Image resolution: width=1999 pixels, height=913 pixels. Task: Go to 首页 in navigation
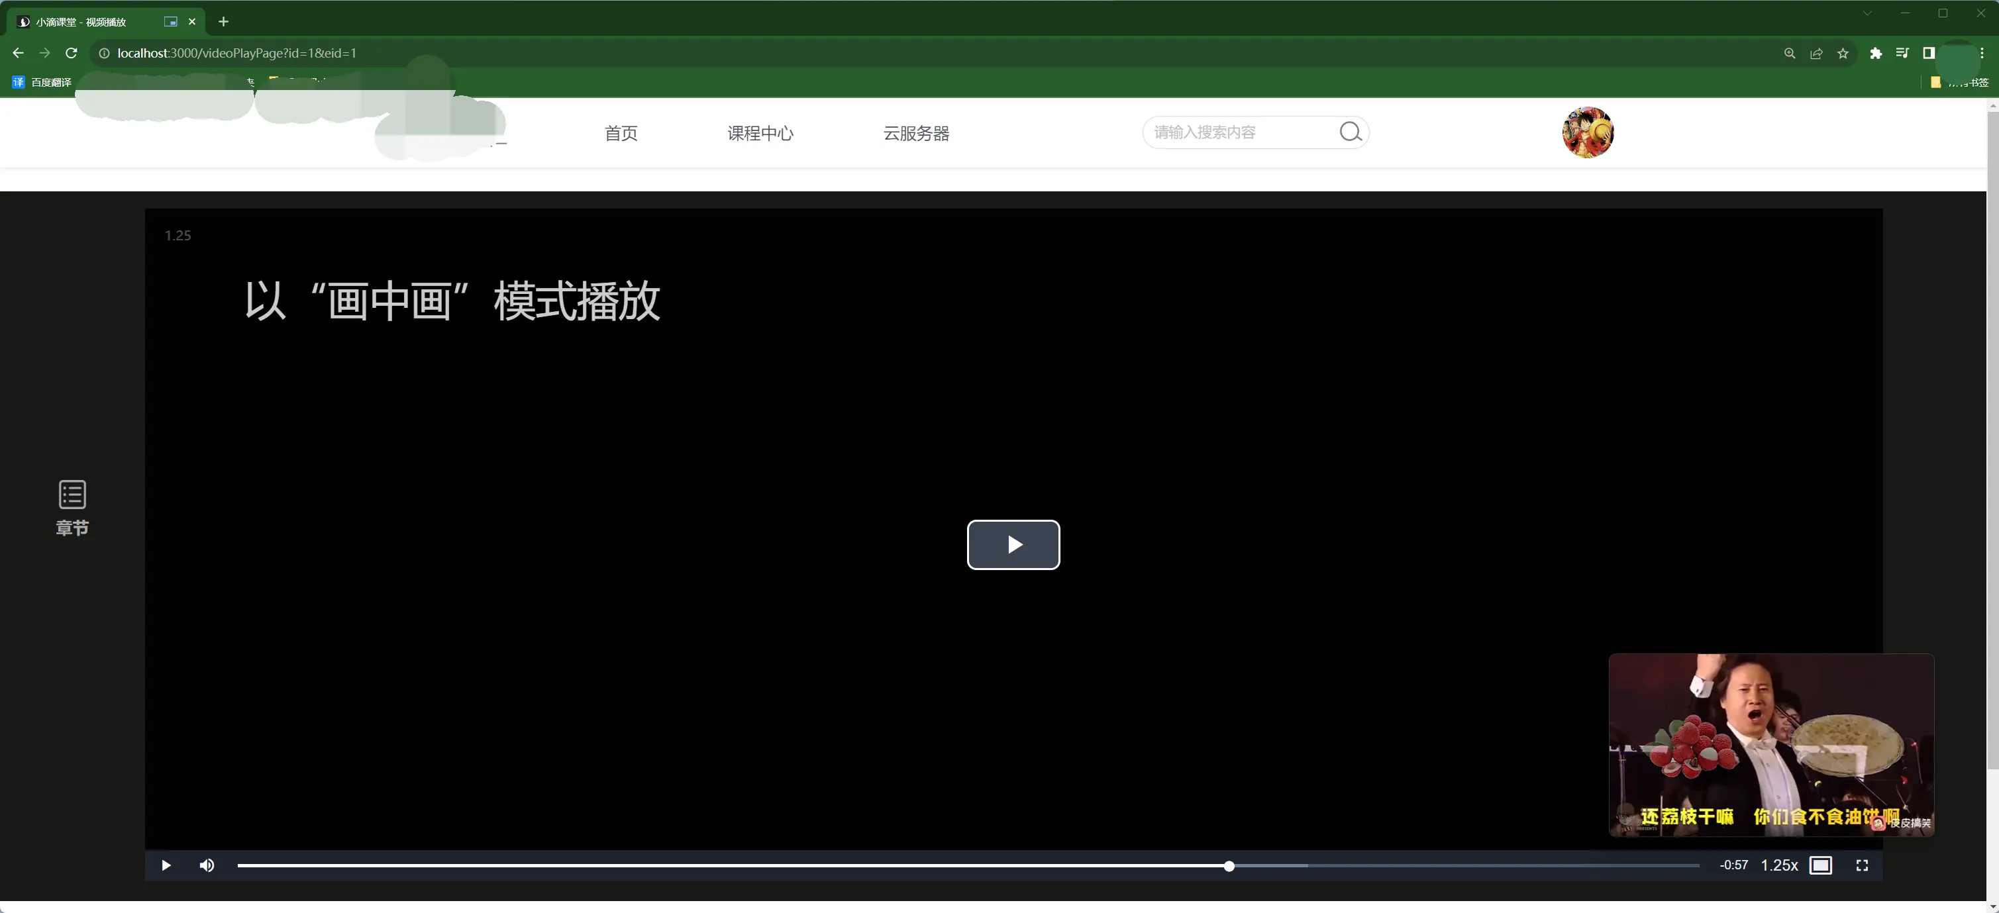click(x=621, y=132)
